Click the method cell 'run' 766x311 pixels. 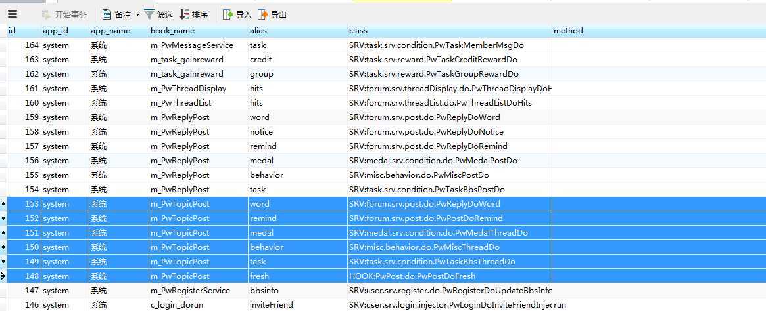[659, 304]
